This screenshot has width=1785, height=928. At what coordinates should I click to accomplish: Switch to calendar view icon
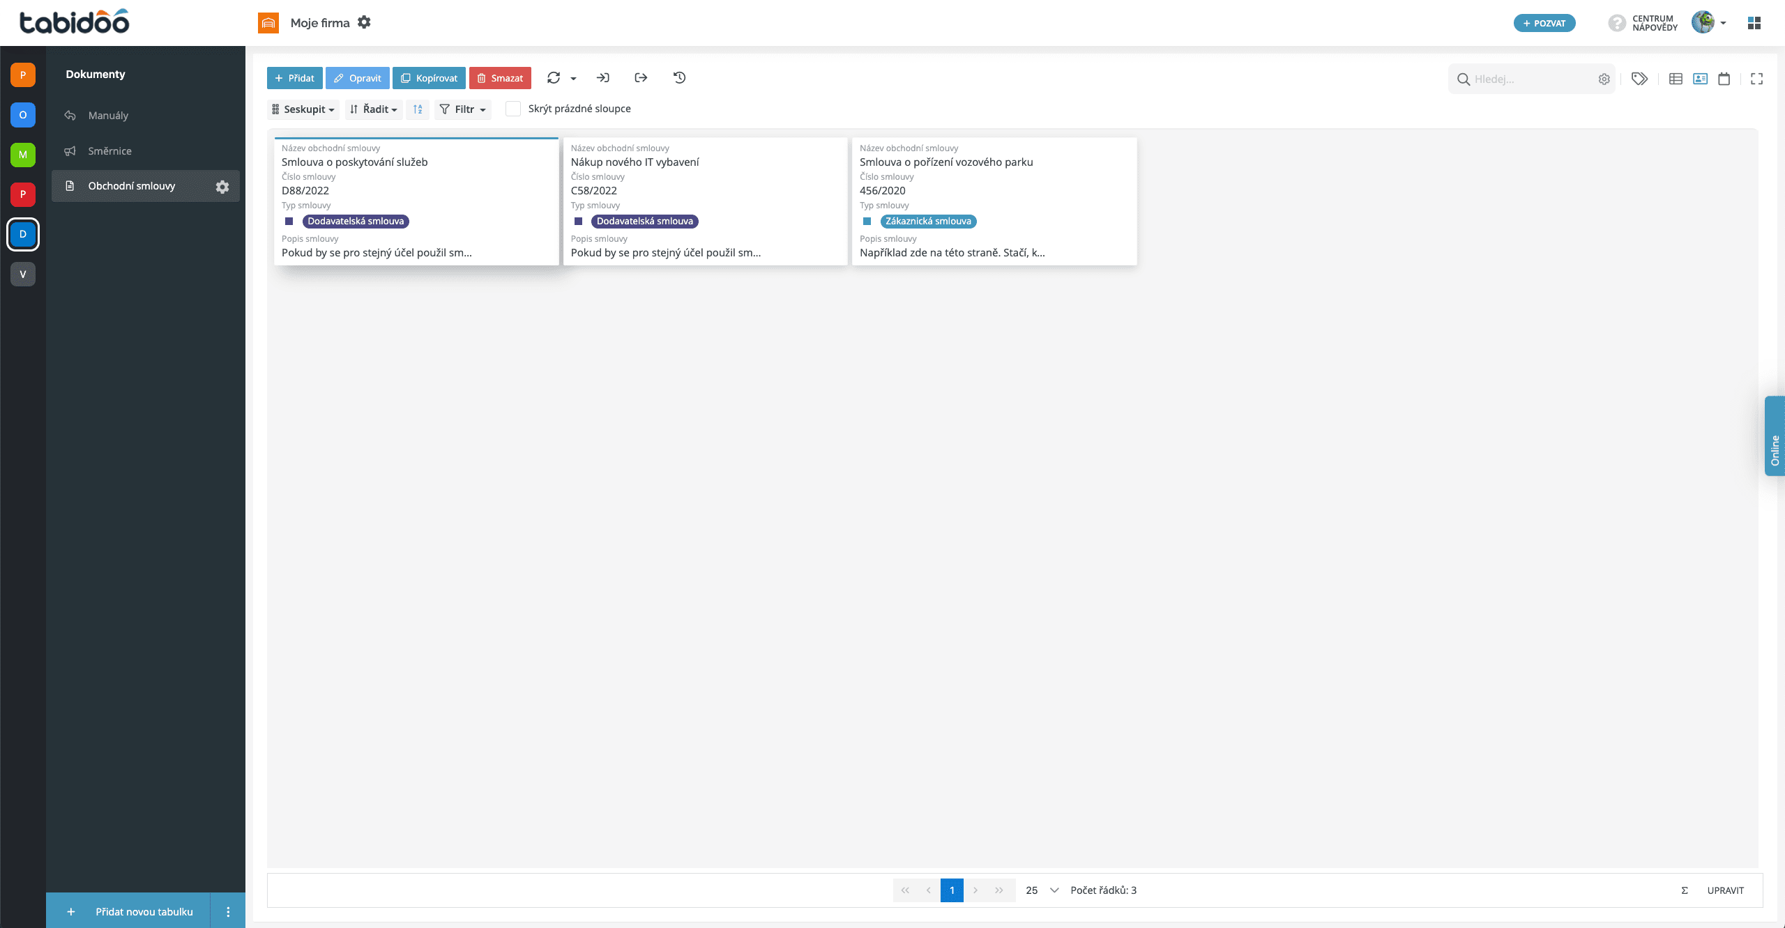point(1724,79)
